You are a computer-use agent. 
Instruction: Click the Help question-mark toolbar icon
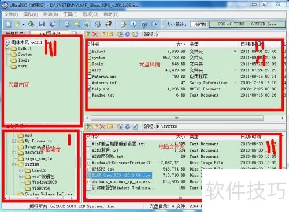click(x=144, y=24)
